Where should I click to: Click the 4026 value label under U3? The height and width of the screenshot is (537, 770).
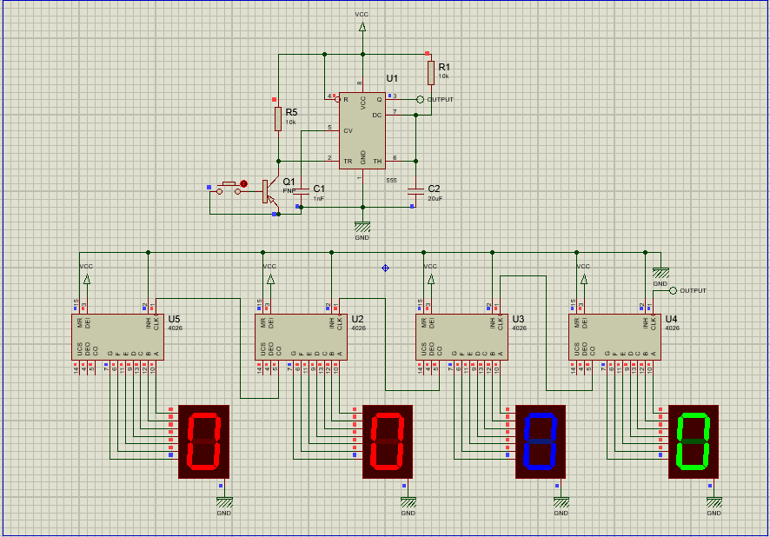click(x=520, y=328)
